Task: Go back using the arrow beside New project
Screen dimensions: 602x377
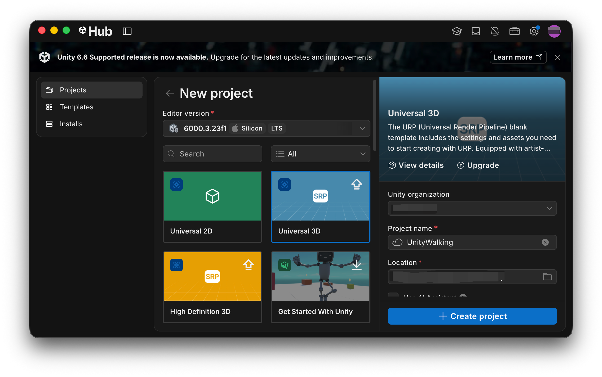Action: click(170, 93)
